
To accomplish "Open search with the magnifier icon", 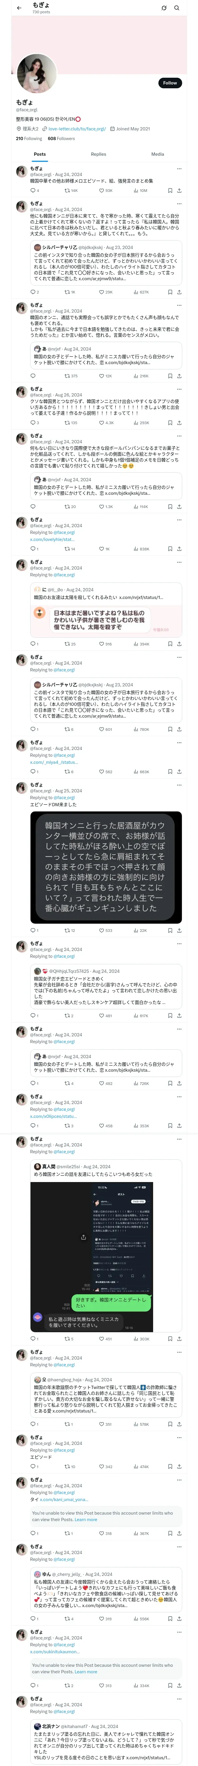I will pyautogui.click(x=177, y=8).
